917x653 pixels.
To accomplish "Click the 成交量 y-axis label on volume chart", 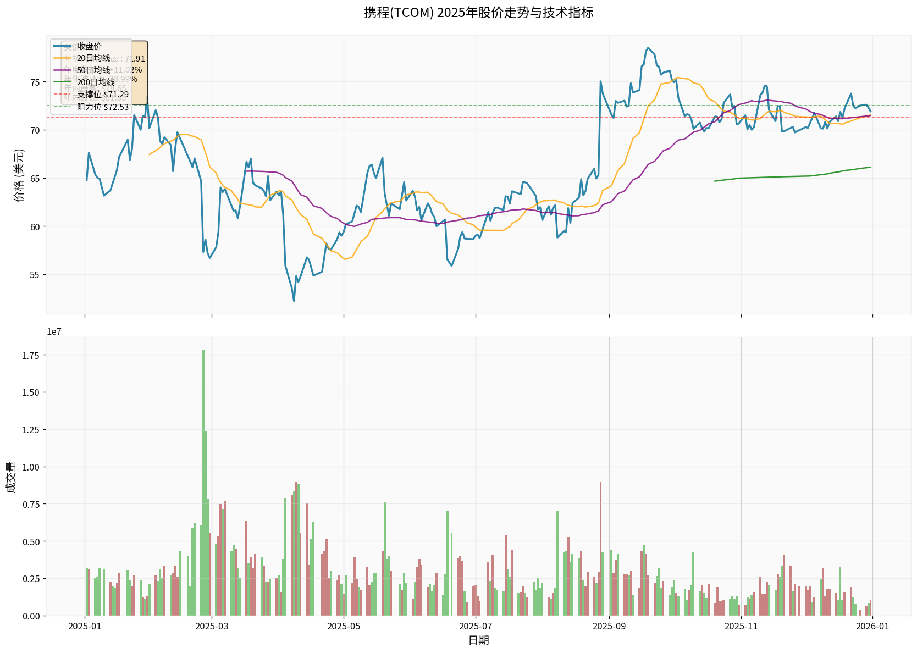I will [x=12, y=475].
